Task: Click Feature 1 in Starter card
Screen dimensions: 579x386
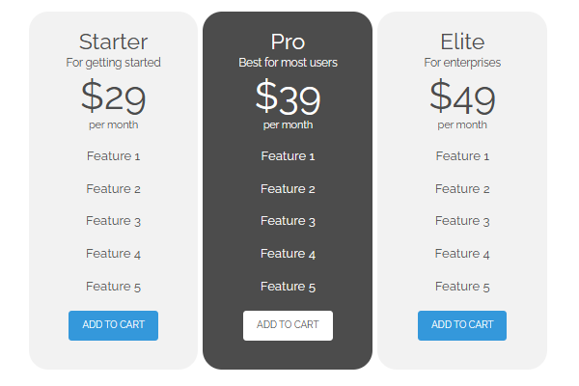Action: tap(113, 156)
